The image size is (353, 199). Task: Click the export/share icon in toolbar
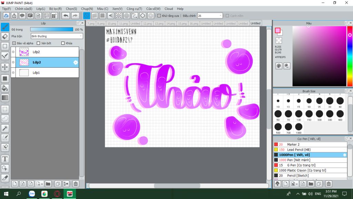coord(14,16)
